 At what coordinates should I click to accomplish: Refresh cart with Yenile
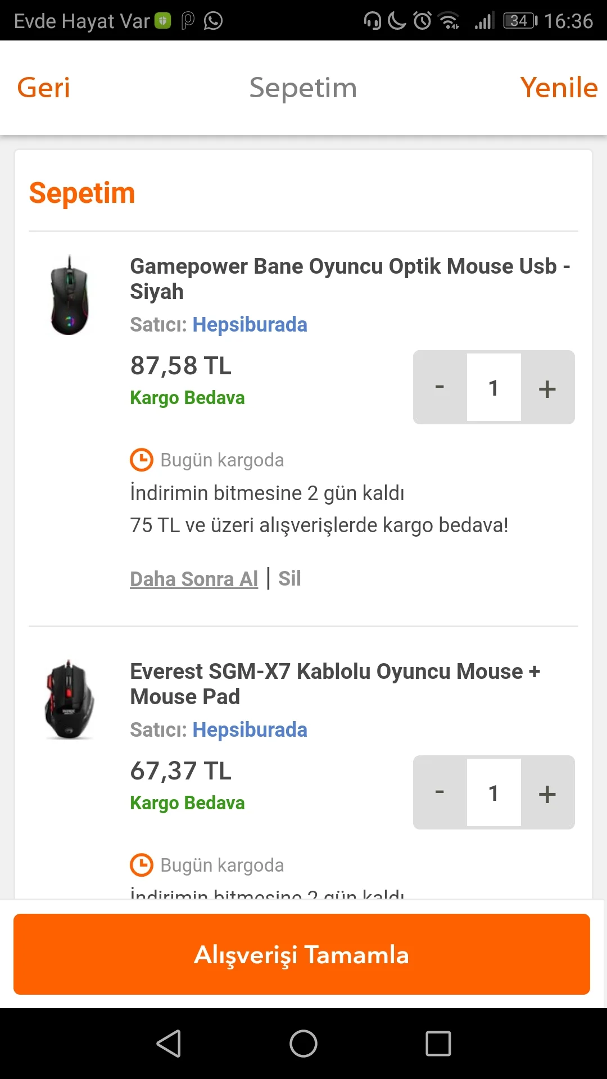[559, 88]
